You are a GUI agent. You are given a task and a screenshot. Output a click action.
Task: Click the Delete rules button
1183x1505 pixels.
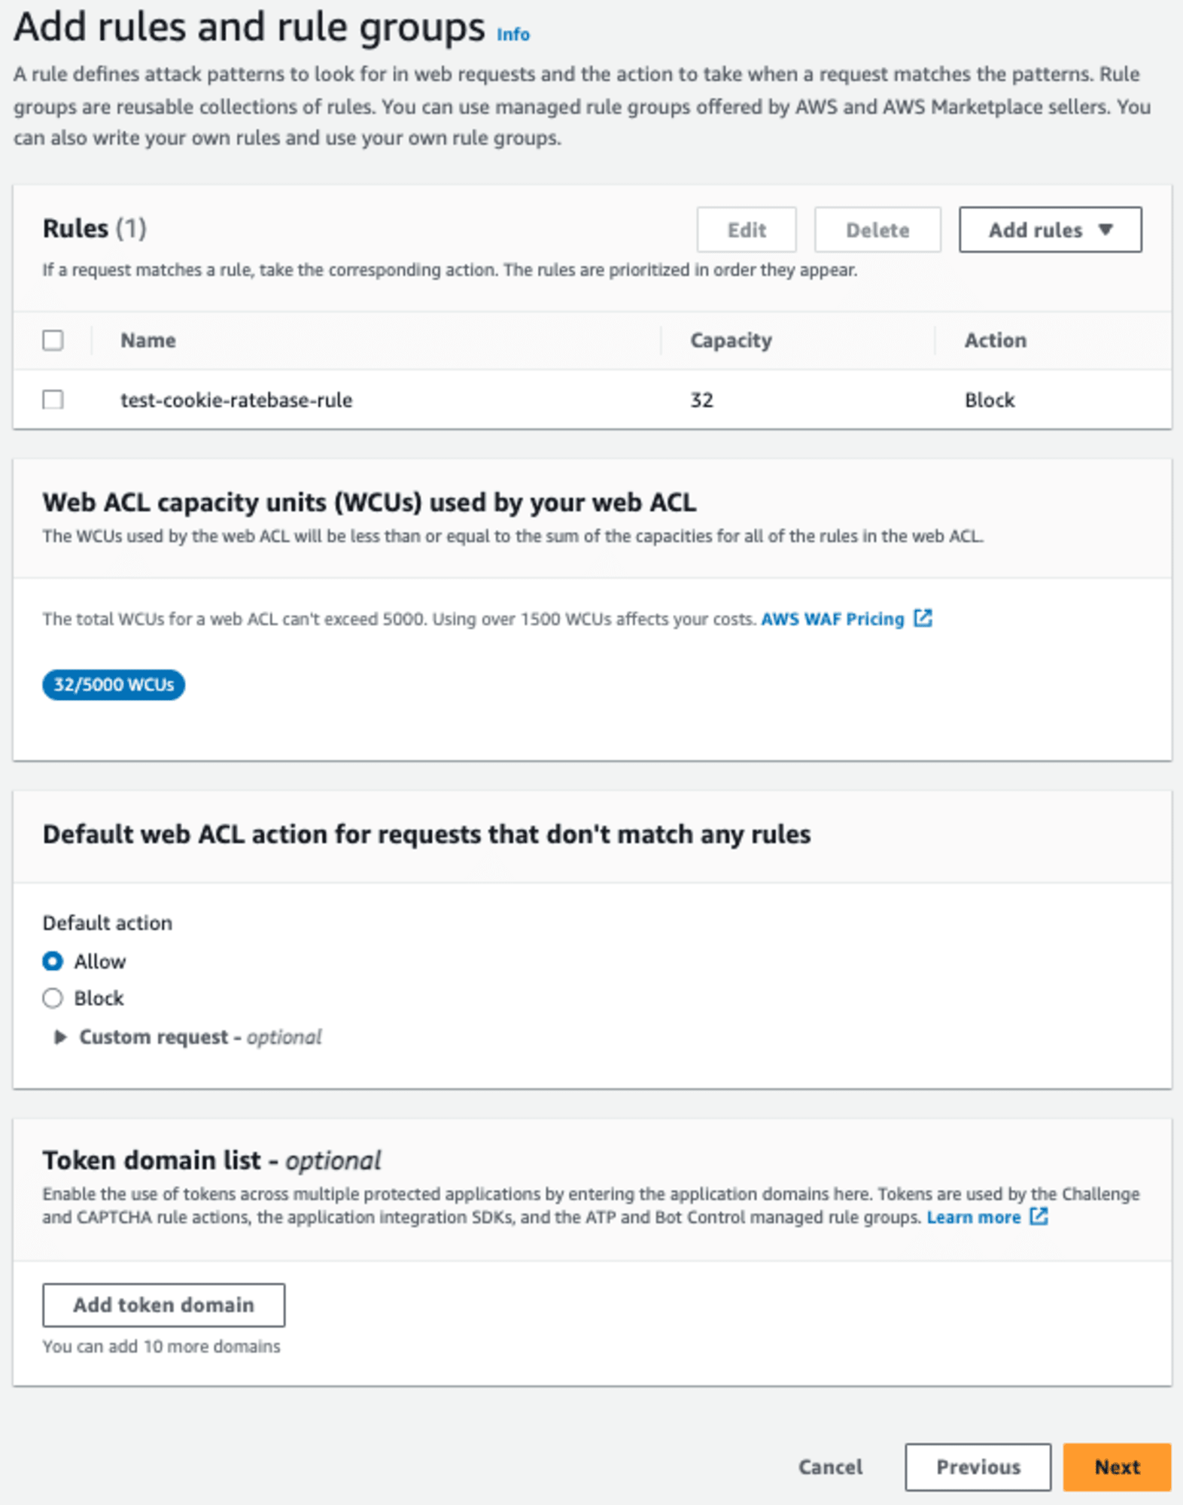pos(877,230)
